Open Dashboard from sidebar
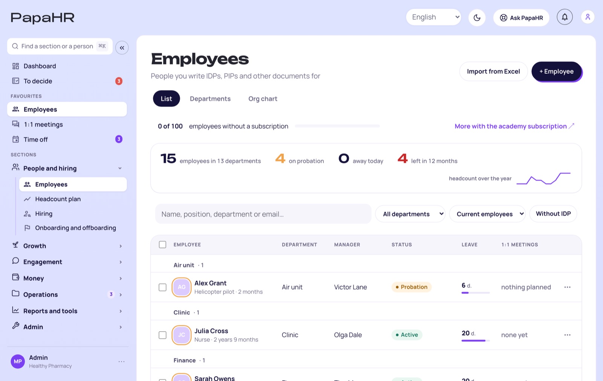This screenshot has height=381, width=603. click(x=67, y=66)
